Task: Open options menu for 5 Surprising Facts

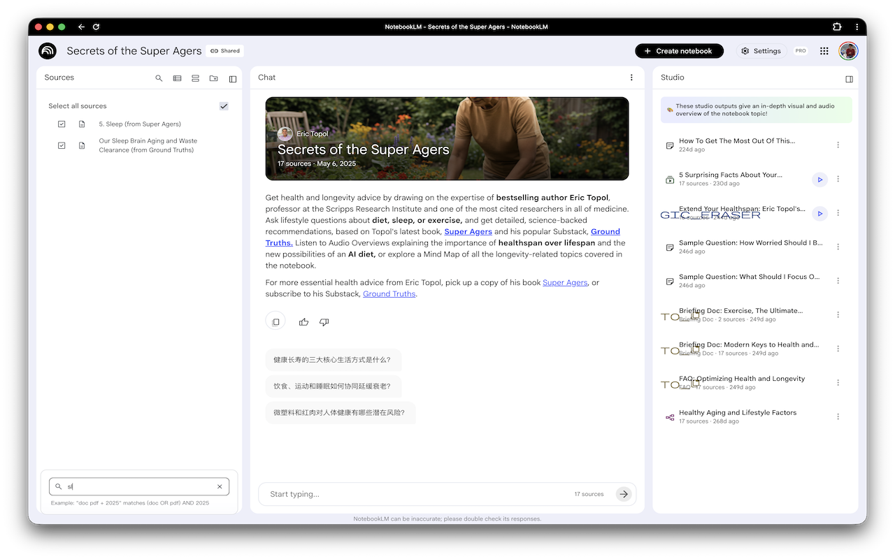Action: click(x=838, y=180)
